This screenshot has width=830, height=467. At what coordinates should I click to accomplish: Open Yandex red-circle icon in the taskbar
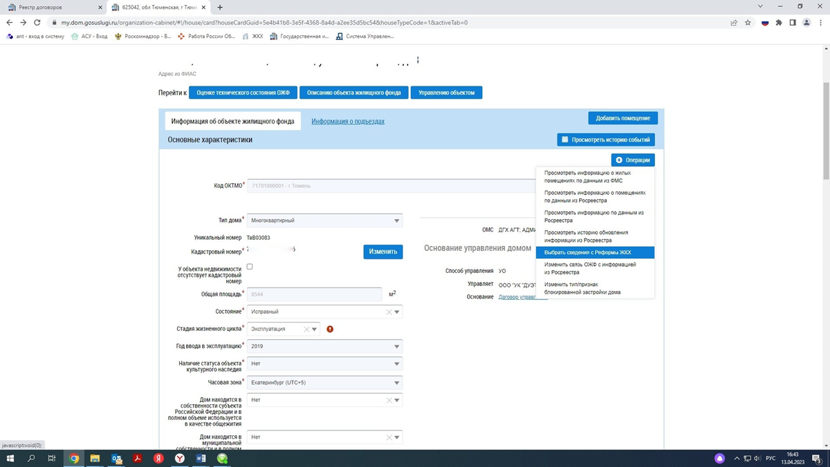pos(158,458)
